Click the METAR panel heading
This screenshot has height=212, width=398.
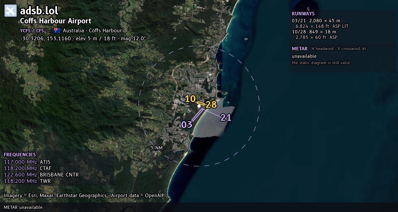[x=300, y=49]
